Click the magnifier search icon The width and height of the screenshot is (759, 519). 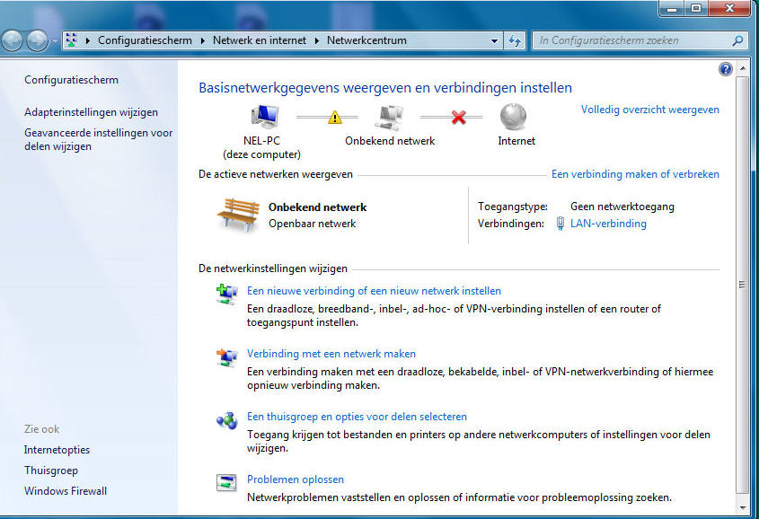tap(737, 40)
